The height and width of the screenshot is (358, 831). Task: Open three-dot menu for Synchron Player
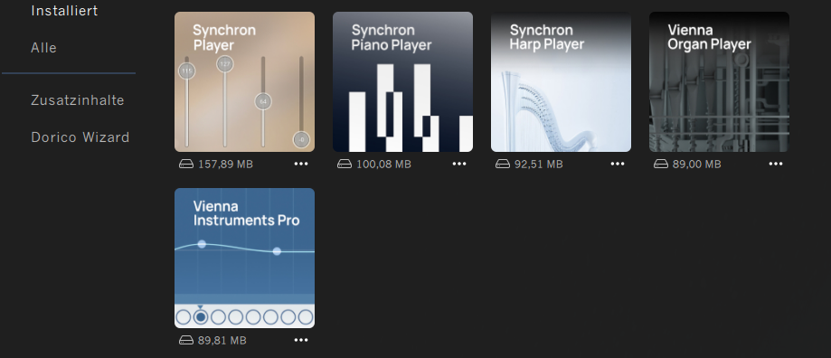(x=301, y=165)
